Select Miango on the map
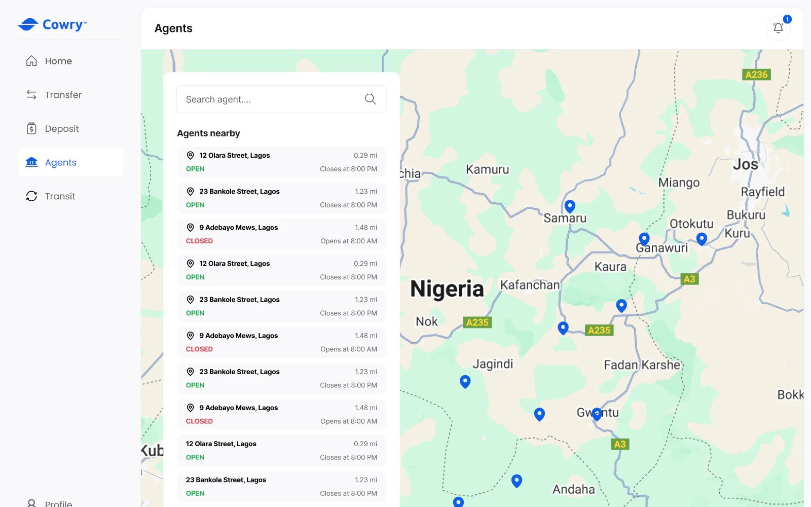 679,183
